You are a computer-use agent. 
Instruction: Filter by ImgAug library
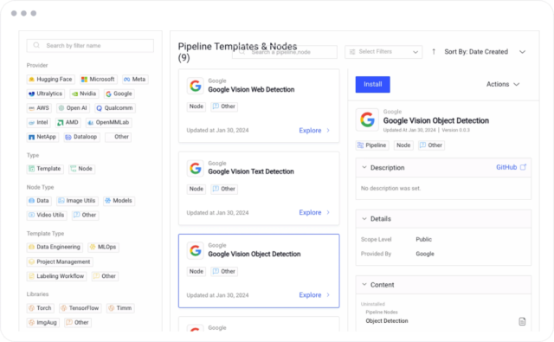point(43,323)
